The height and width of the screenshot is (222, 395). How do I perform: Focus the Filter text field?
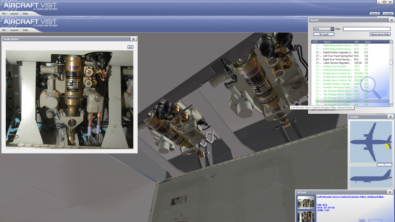pos(367,29)
